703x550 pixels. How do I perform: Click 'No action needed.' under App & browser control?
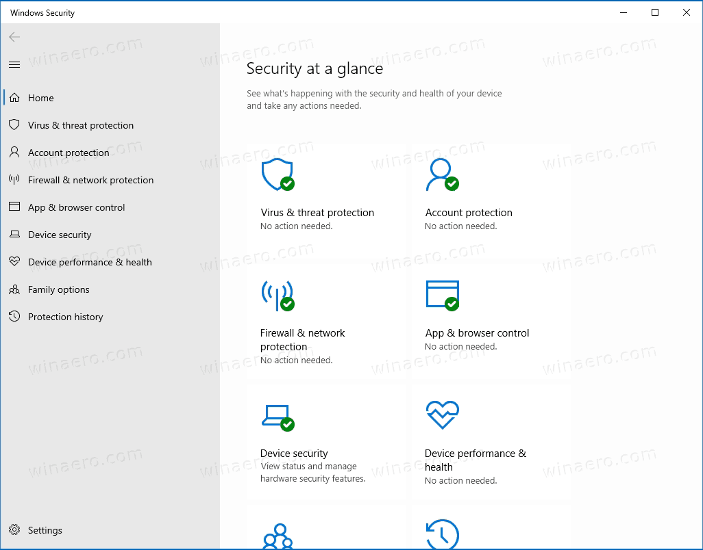[461, 347]
